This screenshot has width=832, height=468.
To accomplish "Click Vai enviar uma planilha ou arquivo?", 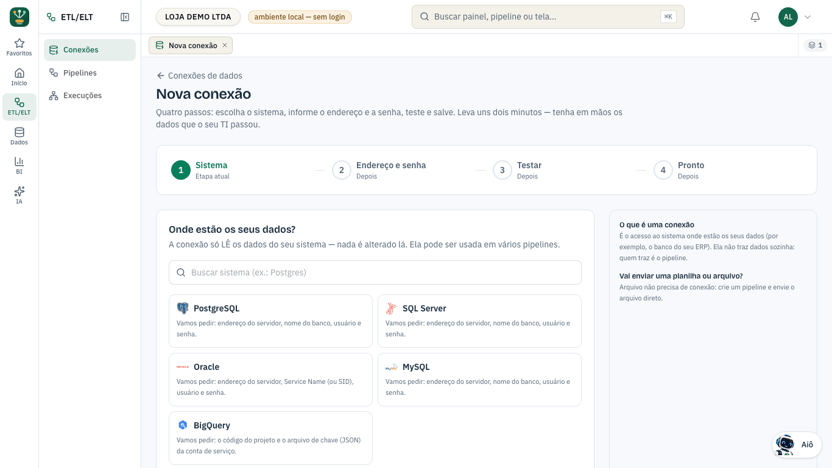I will click(x=681, y=276).
